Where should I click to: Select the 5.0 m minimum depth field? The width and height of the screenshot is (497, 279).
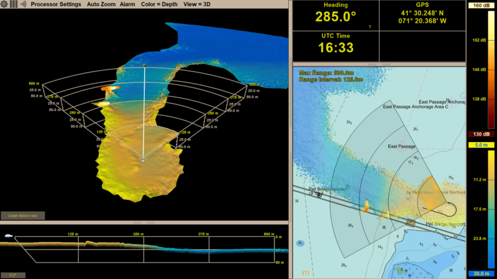point(481,146)
